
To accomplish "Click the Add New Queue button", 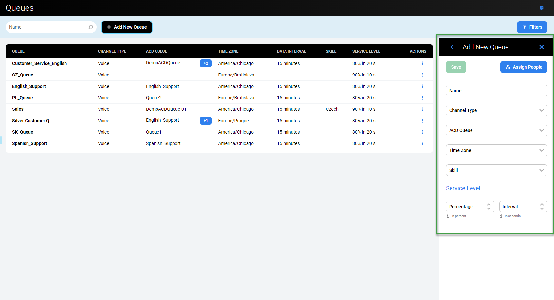I will pyautogui.click(x=127, y=27).
